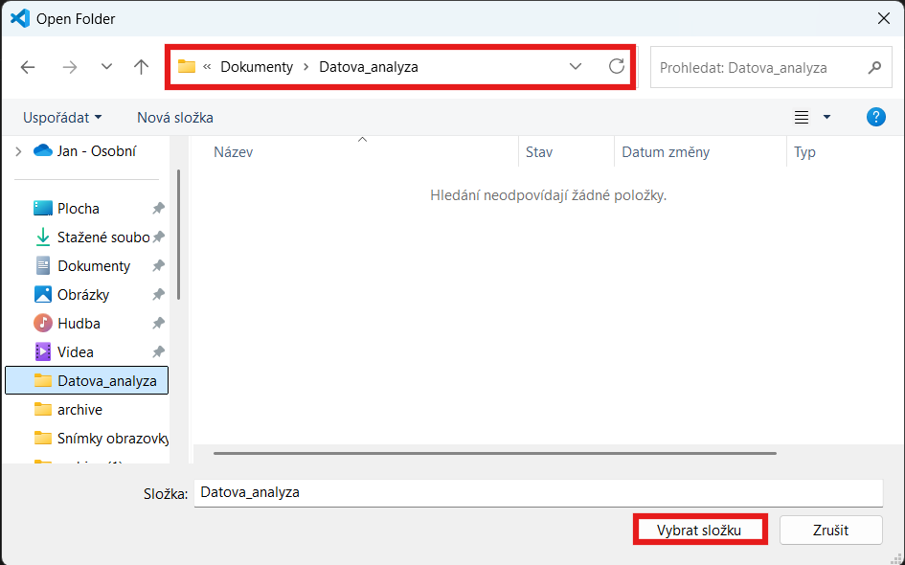Open the archive folder in sidebar
905x565 pixels.
tap(68, 410)
